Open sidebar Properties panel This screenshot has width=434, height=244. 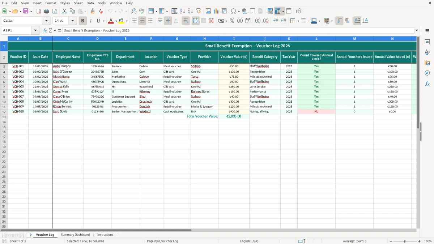427,42
